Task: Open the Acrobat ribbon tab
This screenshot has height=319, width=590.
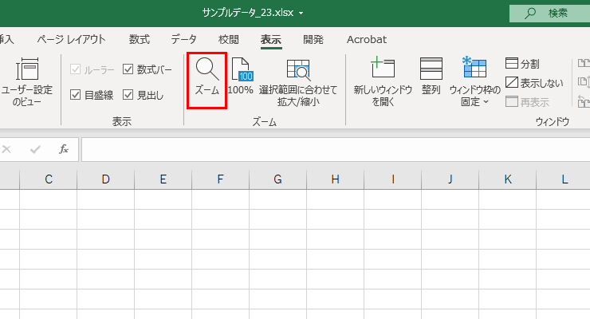Action: point(367,39)
